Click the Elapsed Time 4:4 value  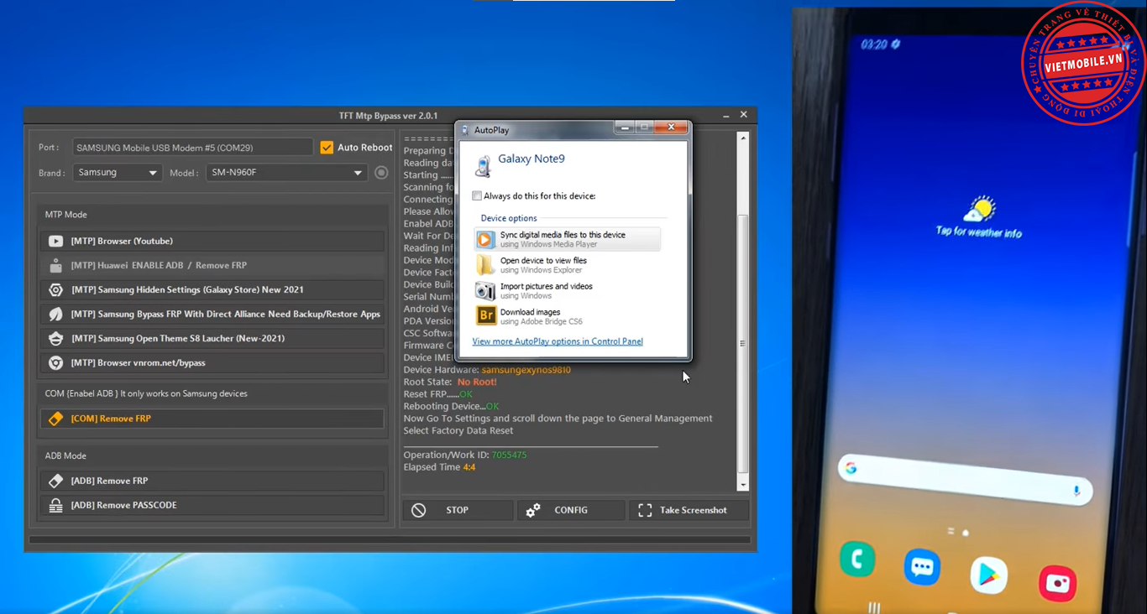pos(469,467)
